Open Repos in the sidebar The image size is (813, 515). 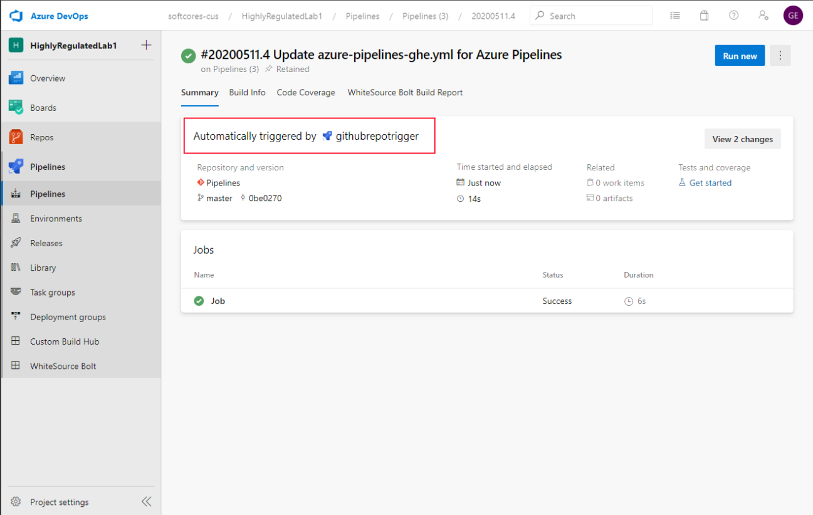80,137
